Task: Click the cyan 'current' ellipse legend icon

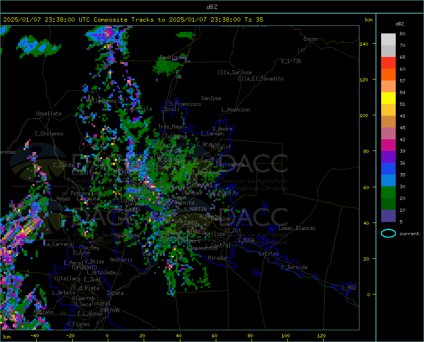Action: (x=388, y=233)
